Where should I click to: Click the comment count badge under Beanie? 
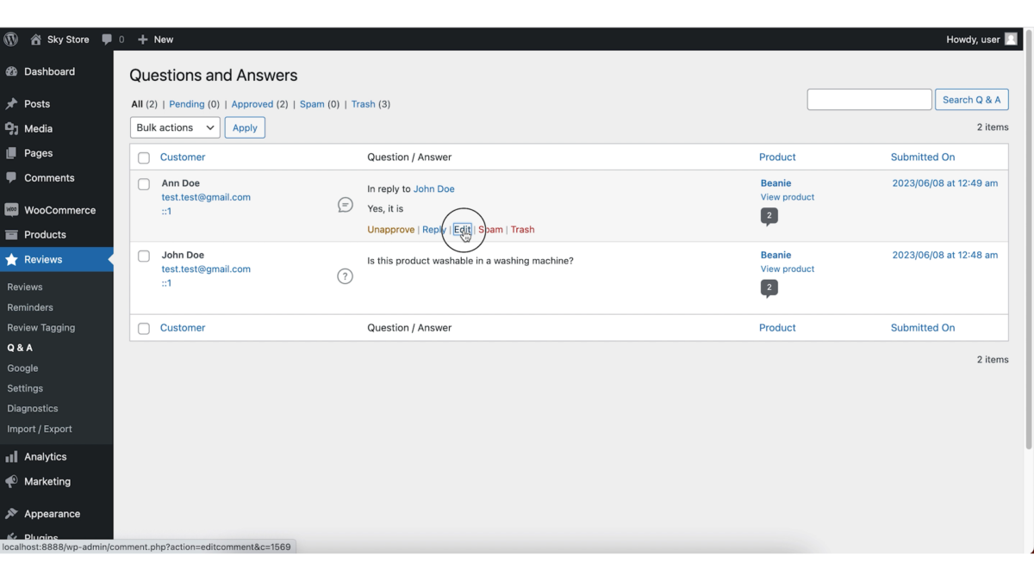[x=769, y=215]
